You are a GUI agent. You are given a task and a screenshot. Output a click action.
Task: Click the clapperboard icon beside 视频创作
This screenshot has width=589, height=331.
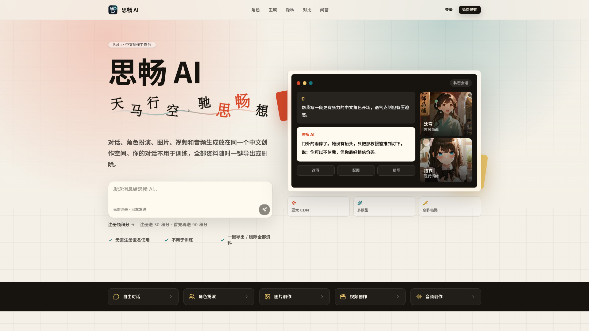pos(343,297)
